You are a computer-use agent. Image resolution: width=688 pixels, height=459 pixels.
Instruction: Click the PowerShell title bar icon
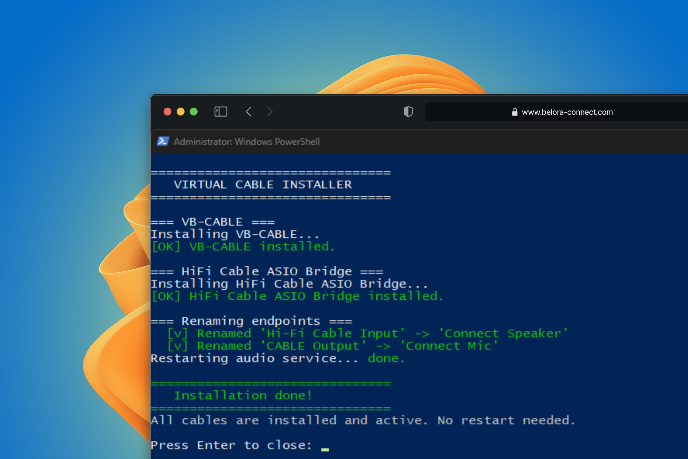163,141
